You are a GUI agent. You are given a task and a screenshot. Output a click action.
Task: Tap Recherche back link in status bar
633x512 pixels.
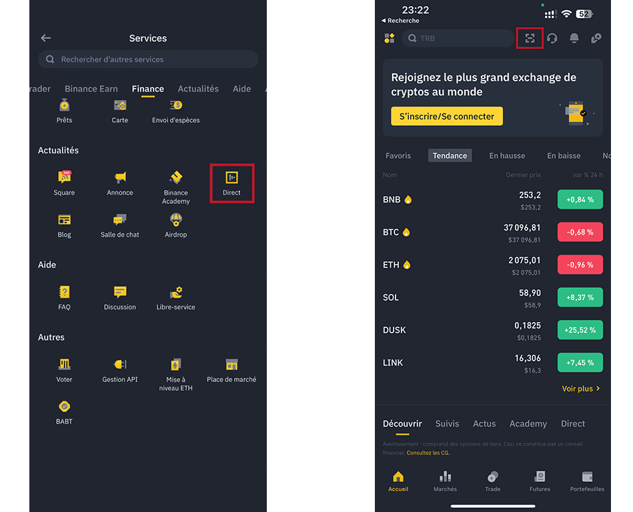(400, 21)
